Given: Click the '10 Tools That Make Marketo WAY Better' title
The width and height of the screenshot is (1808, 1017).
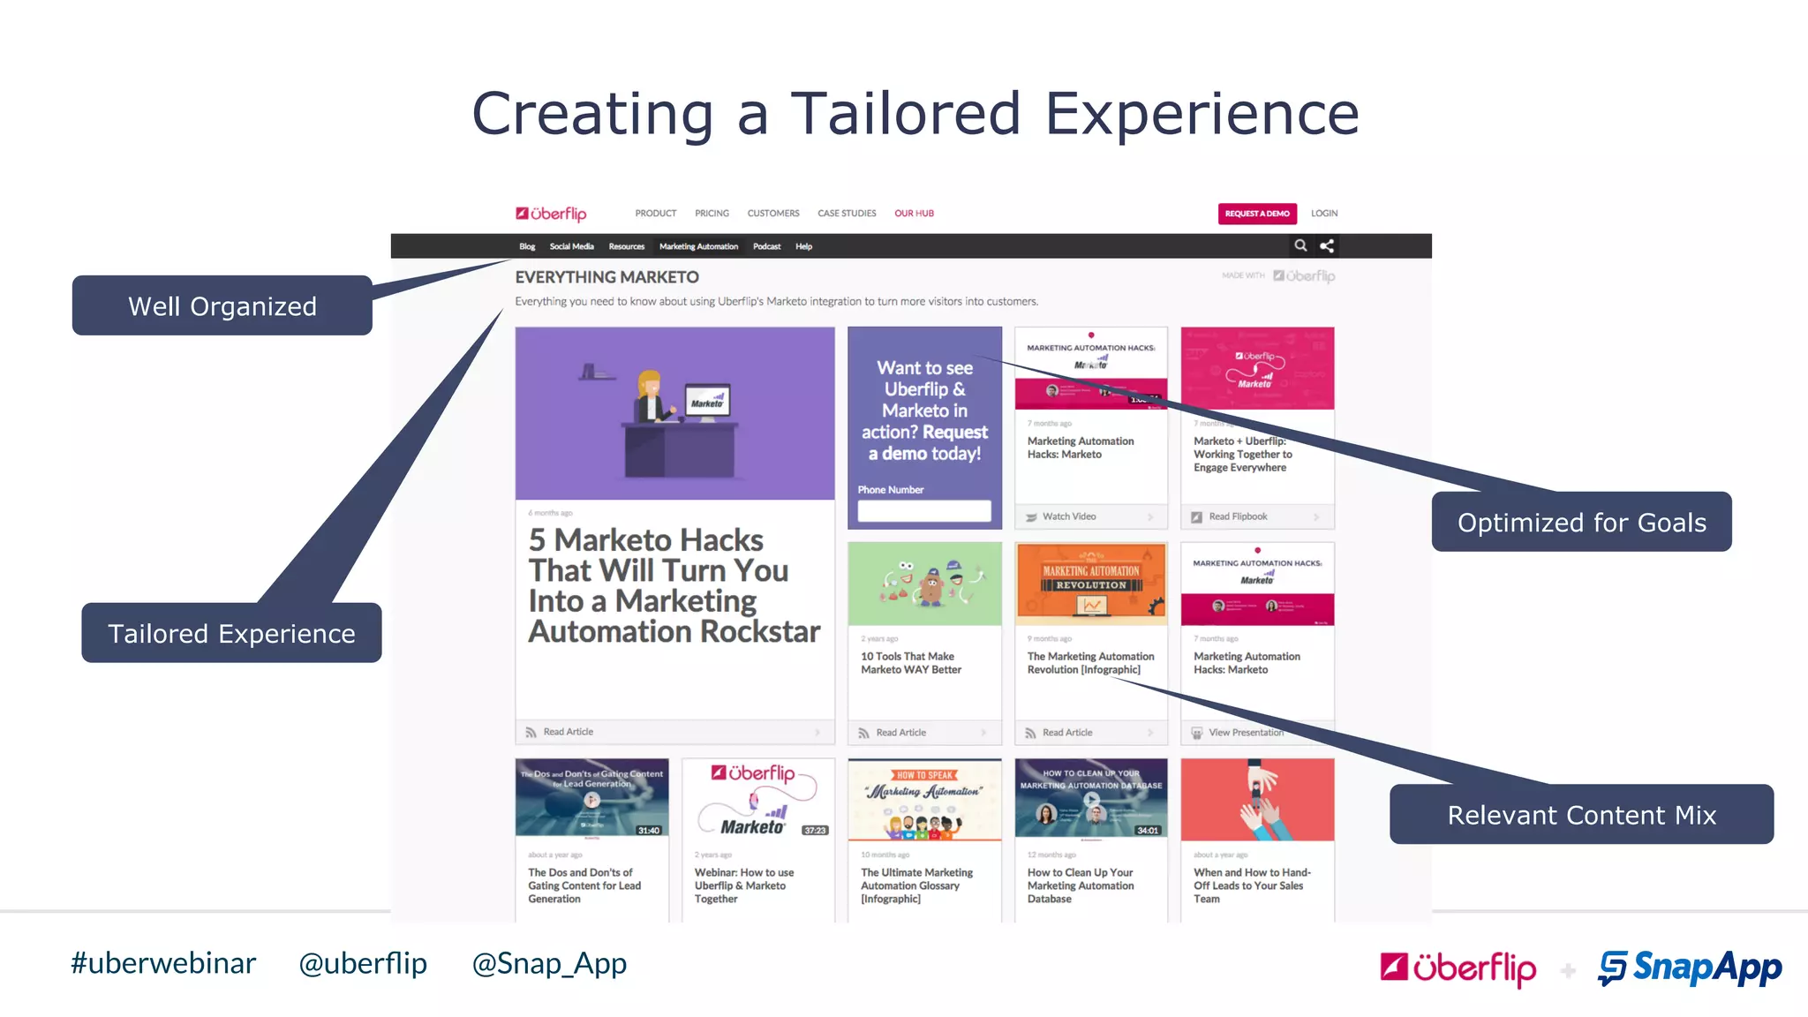Looking at the screenshot, I should coord(911,663).
